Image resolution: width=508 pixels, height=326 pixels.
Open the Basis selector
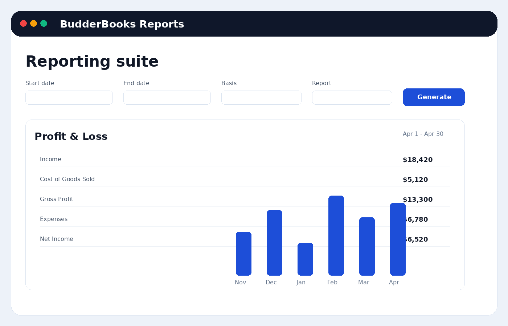[261, 97]
